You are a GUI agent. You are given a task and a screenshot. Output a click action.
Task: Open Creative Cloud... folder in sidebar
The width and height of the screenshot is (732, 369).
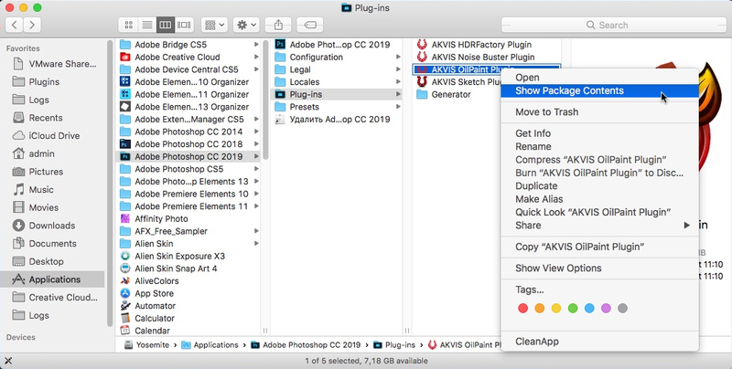(x=55, y=297)
